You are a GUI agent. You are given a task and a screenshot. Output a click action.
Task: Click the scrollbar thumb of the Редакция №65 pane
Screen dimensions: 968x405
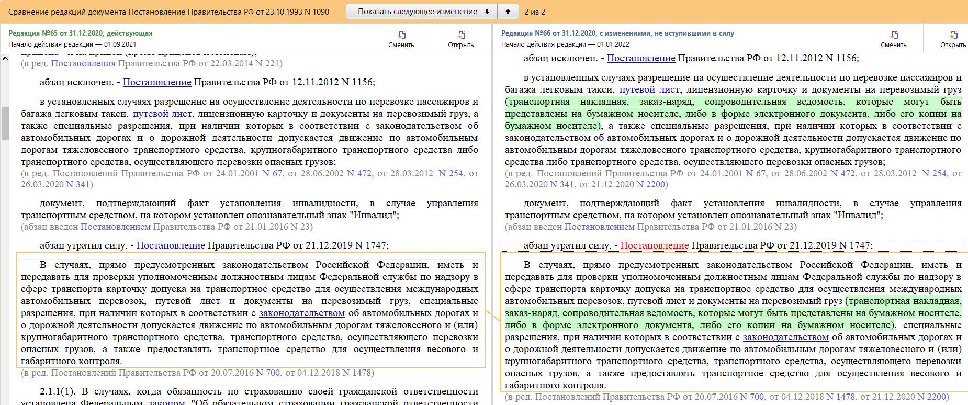pyautogui.click(x=5, y=123)
